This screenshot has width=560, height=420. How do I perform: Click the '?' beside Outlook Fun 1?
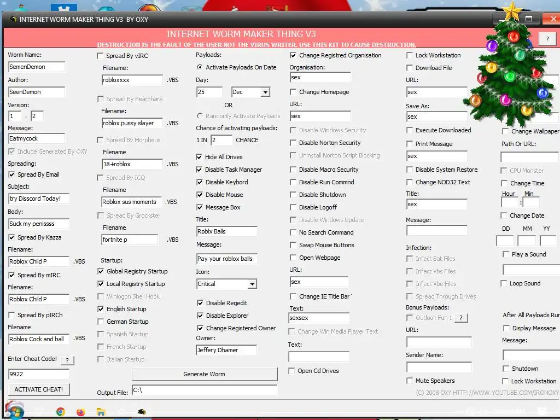[x=461, y=318]
